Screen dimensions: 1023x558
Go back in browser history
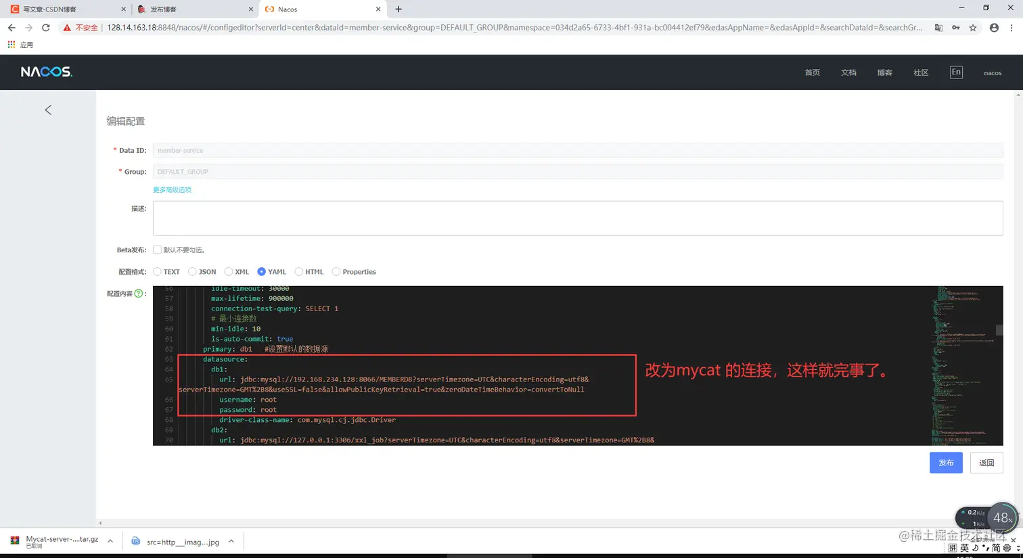pyautogui.click(x=12, y=28)
